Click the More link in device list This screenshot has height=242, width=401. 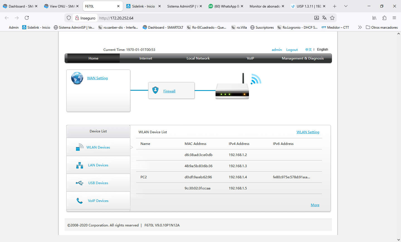[315, 205]
